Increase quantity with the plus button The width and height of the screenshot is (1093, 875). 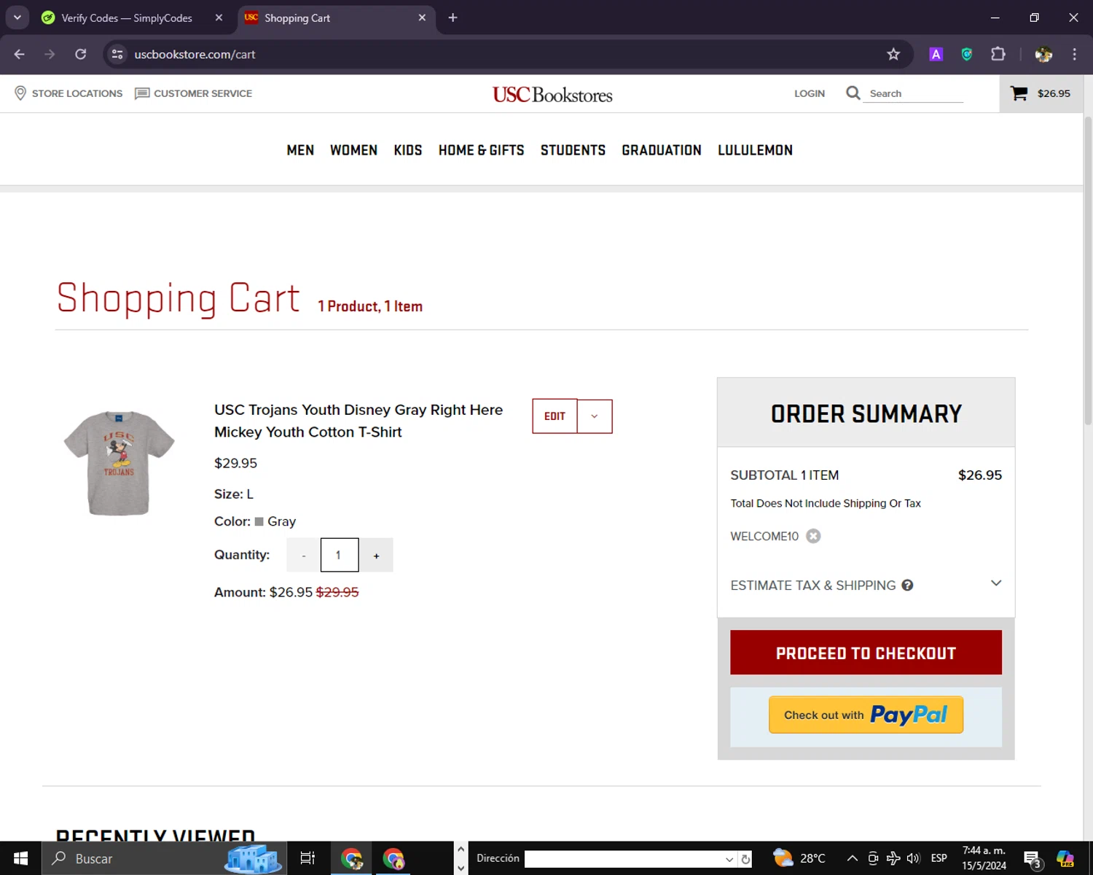click(376, 555)
